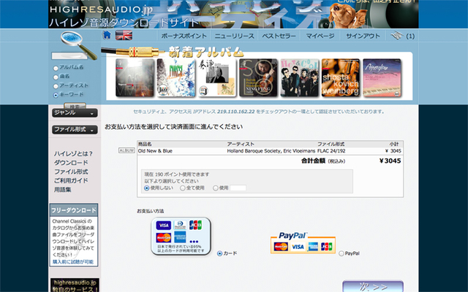Open the album cover with portrait and calligraphy
This screenshot has width=468, height=292.
tap(217, 78)
